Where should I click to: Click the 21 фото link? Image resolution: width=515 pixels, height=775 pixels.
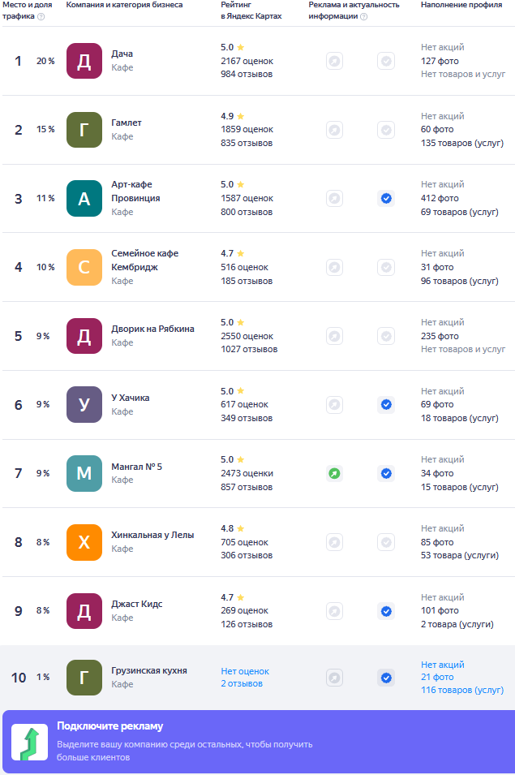coord(437,677)
